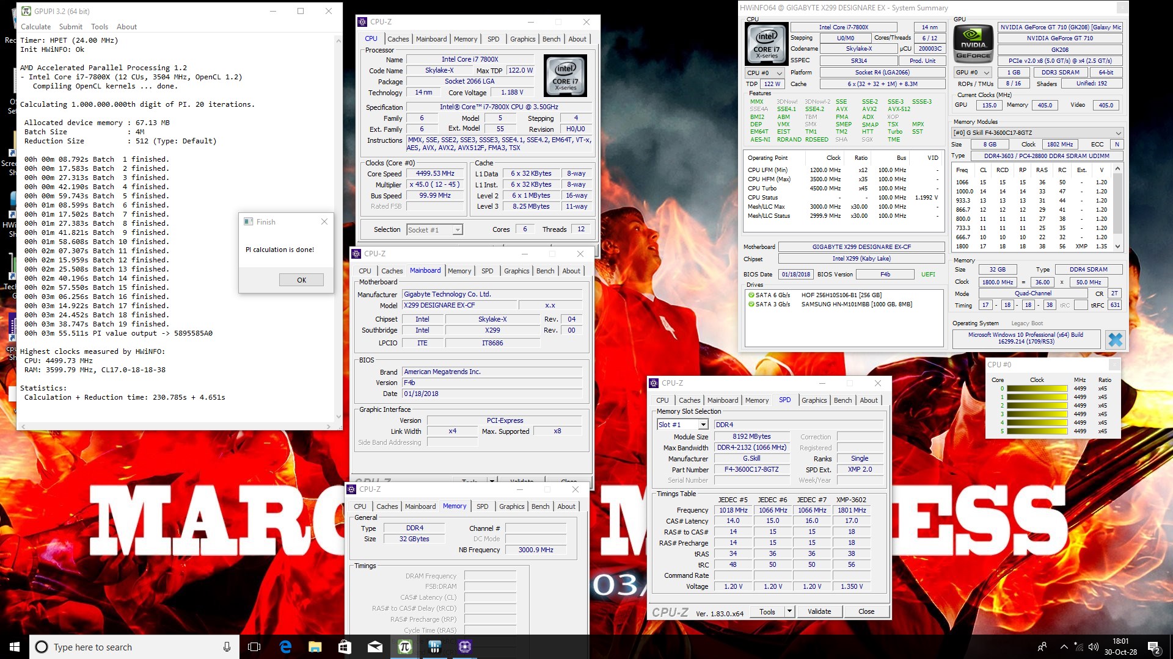Click HWiNFO memory timings scroll up arrow
1173x659 pixels.
tap(1118, 169)
